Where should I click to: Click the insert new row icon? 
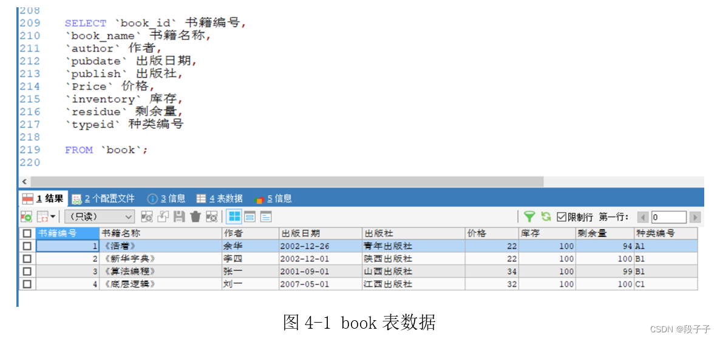click(x=147, y=216)
